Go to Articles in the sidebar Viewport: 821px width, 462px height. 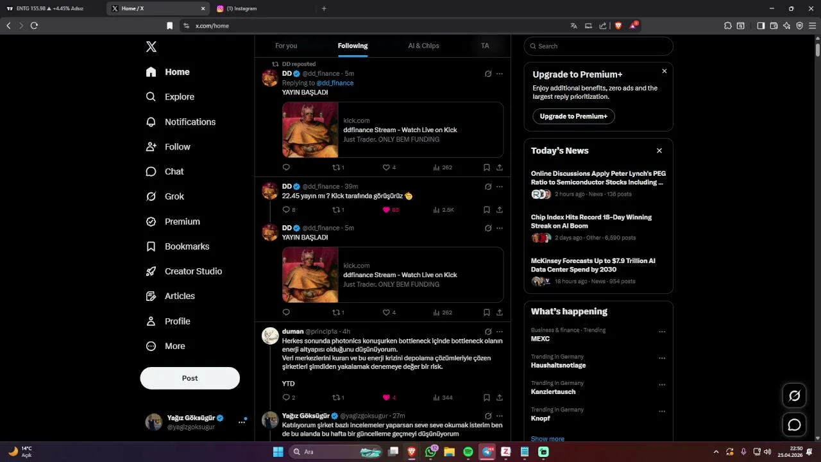(x=171, y=296)
